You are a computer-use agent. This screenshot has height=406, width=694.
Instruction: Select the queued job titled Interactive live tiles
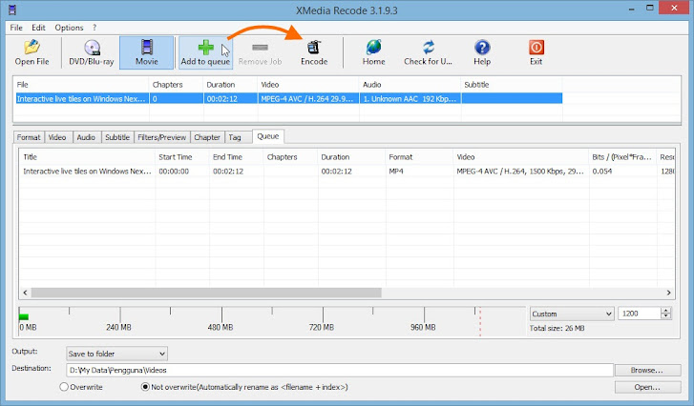(87, 172)
